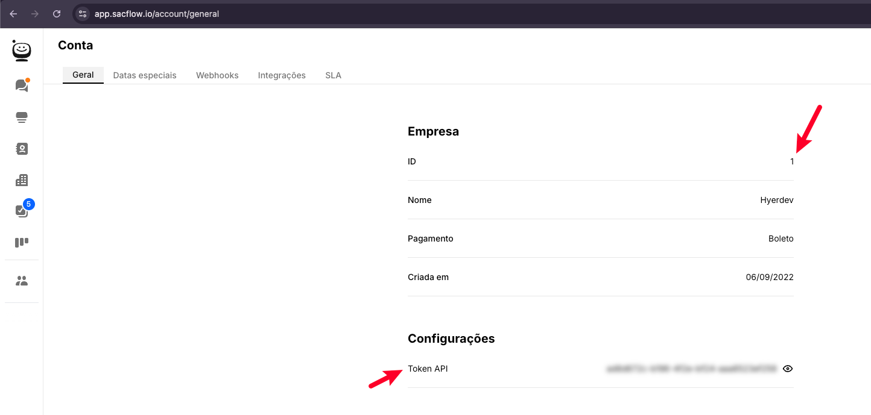Open the stacked queue icon in sidebar
The height and width of the screenshot is (415, 871).
(22, 117)
